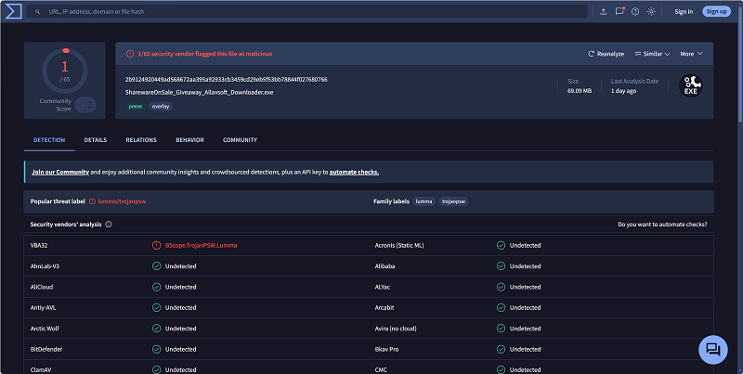Image resolution: width=743 pixels, height=374 pixels.
Task: Click the Acronis (Static ML) vendor name
Action: click(399, 245)
